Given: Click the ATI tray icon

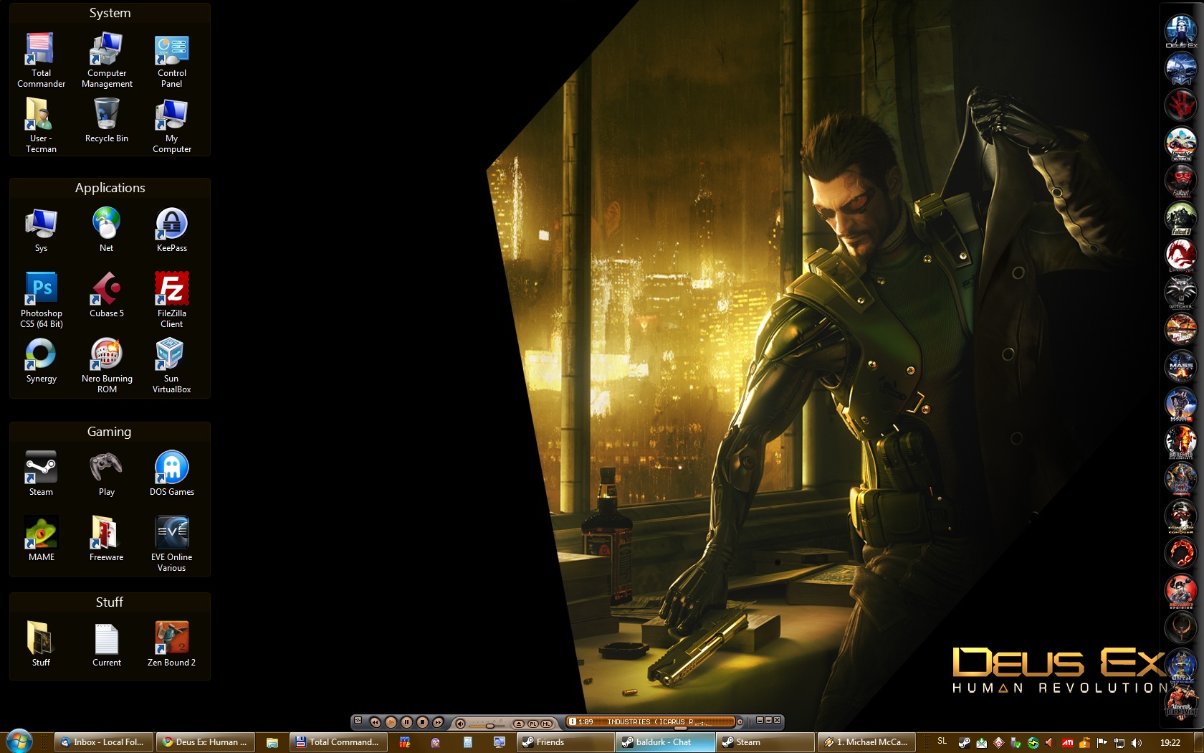Looking at the screenshot, I should coord(1067,743).
